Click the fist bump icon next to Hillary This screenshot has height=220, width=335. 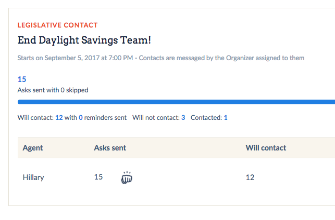click(x=127, y=177)
